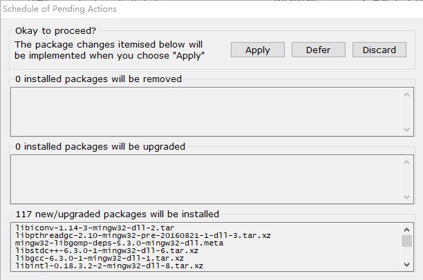
Task: Click the installed packages scrollbar thumb
Action: point(407,241)
